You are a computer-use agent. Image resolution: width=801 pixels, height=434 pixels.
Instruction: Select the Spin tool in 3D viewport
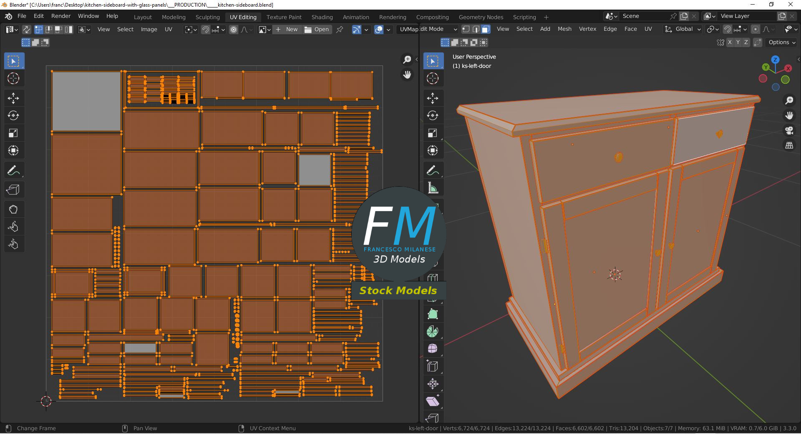[x=433, y=332]
